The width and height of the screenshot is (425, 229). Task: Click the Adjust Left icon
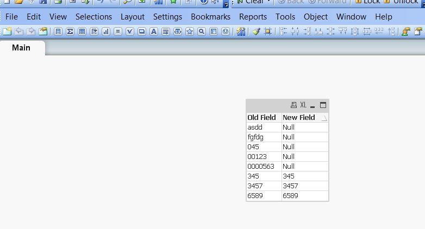[x=379, y=31]
